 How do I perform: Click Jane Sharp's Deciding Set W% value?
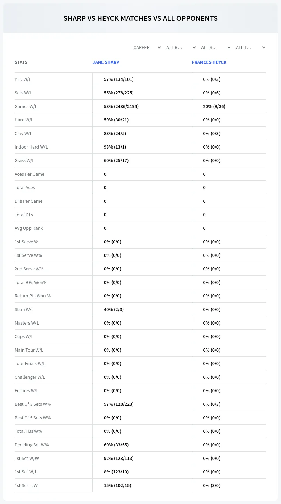(x=116, y=445)
